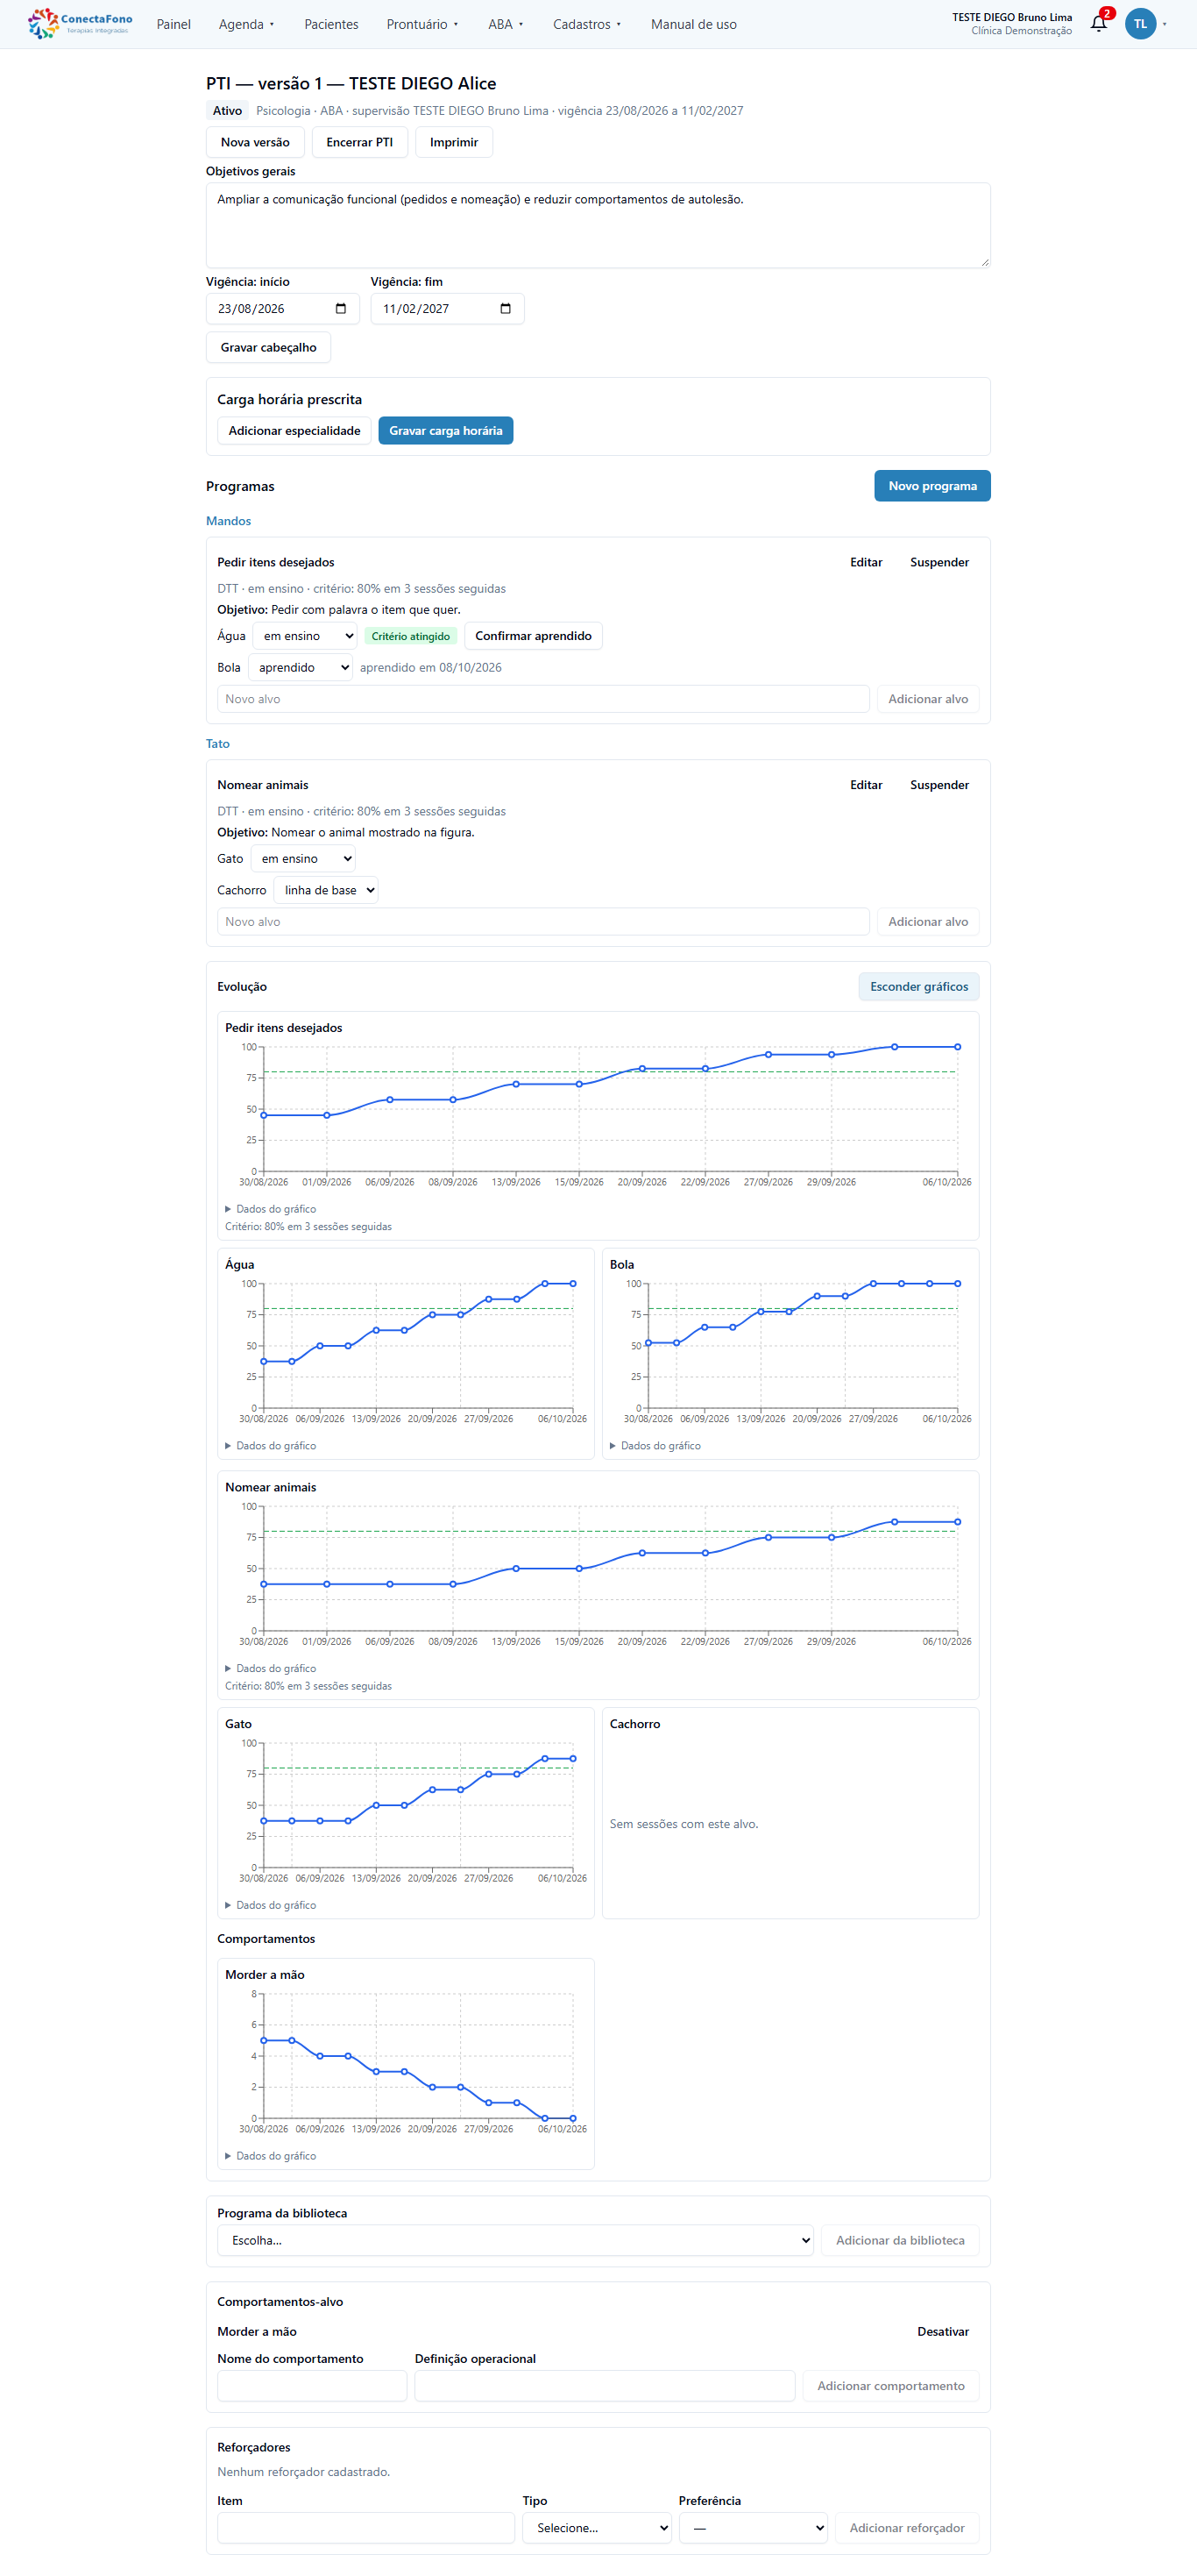1197x2576 pixels.
Task: Expand Dados do gráfico under Pedir itens desejados chart
Action: tap(271, 1209)
